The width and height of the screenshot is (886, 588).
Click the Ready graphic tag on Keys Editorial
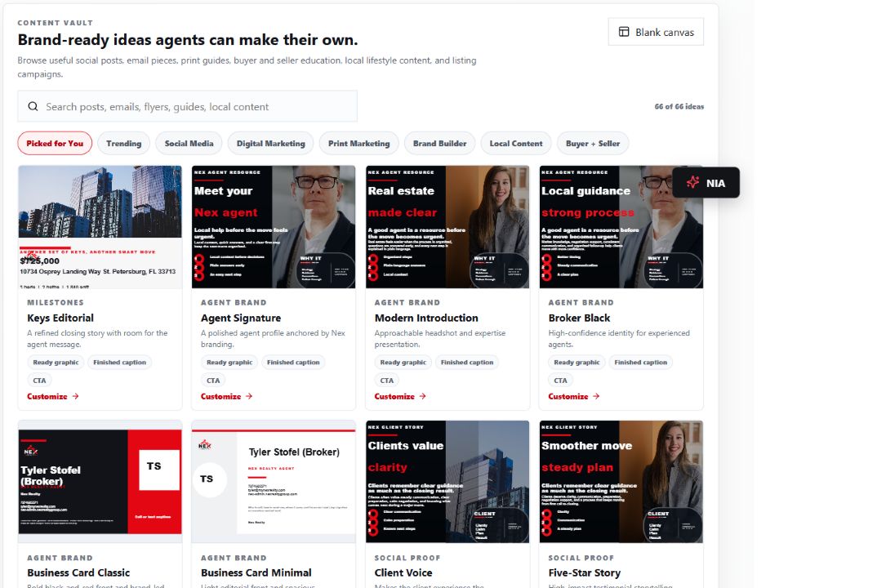coord(56,362)
